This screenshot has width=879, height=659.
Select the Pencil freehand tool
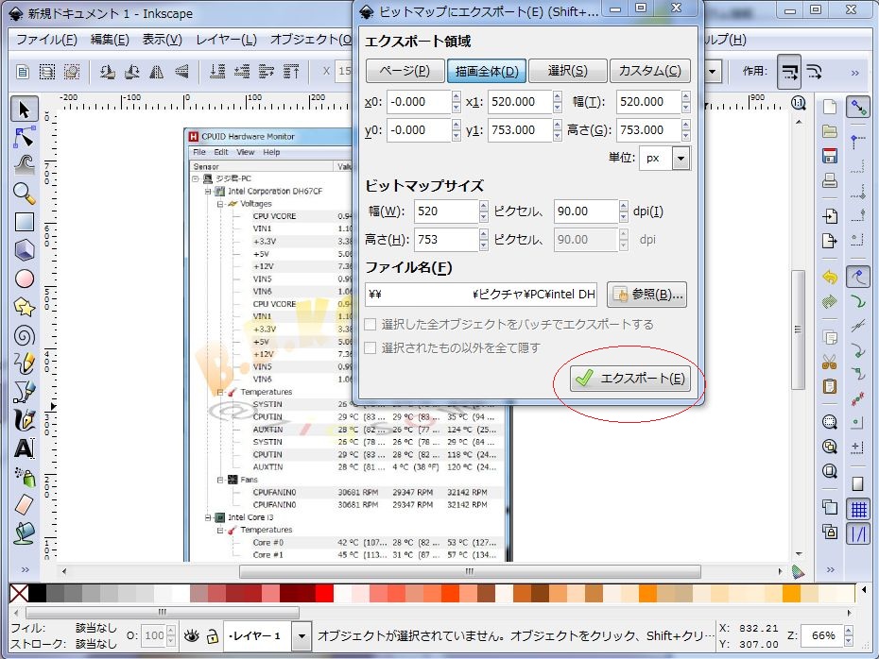pos(25,363)
